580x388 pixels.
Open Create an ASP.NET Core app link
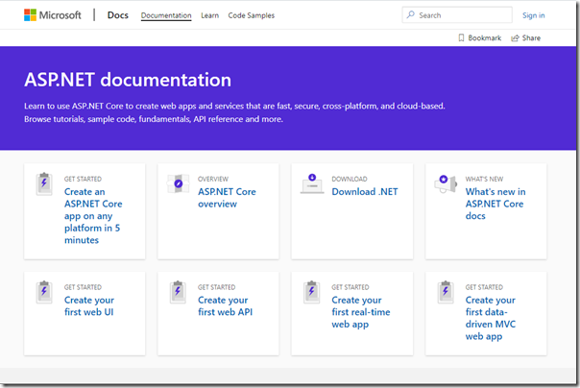93,216
